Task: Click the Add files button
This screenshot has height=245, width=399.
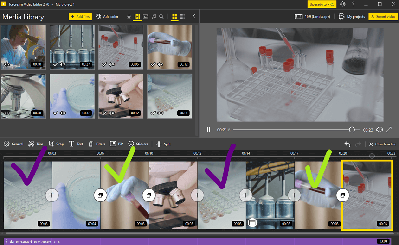Action: 80,17
